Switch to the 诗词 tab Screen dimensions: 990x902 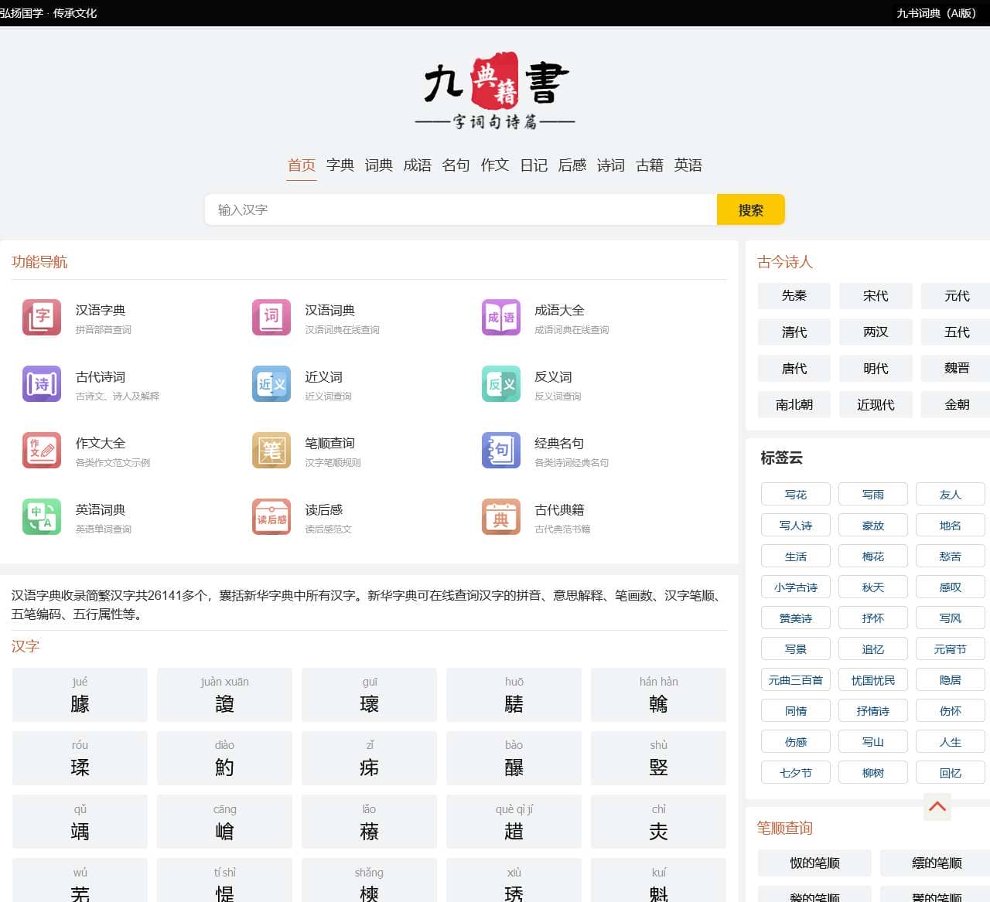611,165
